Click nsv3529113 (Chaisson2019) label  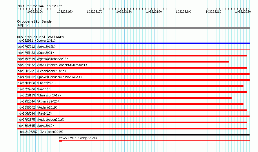[39, 95]
